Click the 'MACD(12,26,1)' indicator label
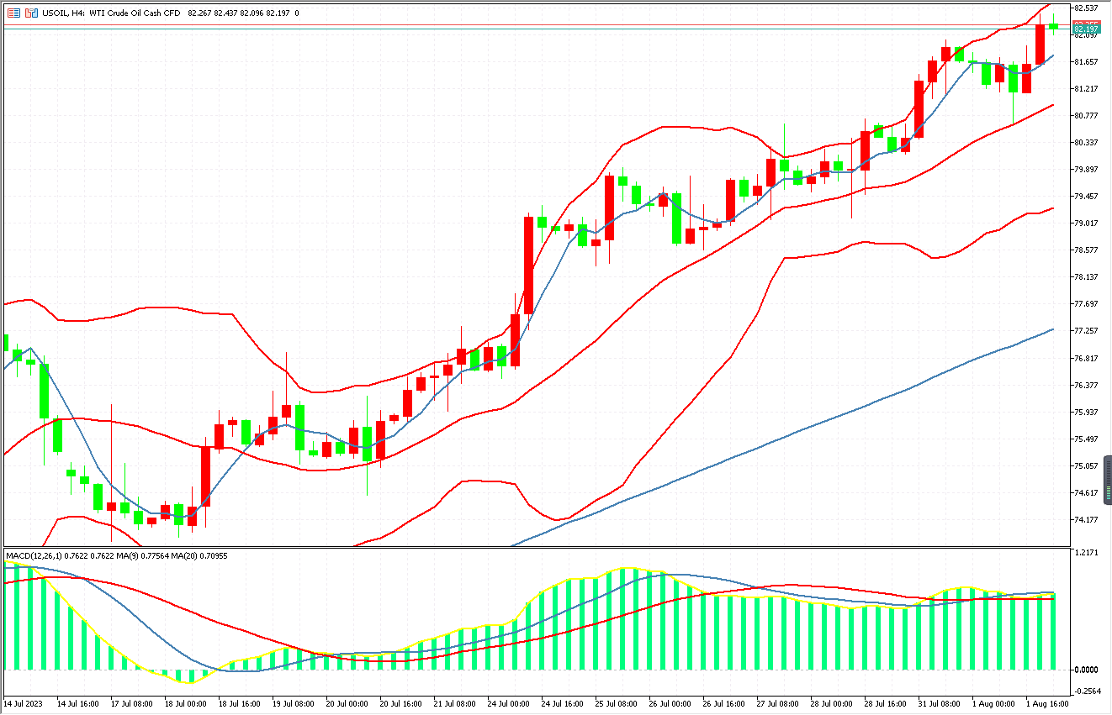Viewport: 1112px width, 715px height. tap(35, 556)
